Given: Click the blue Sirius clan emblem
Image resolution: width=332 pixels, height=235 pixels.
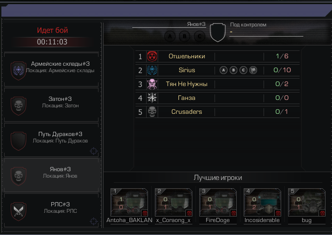Looking at the screenshot, I should pos(152,70).
